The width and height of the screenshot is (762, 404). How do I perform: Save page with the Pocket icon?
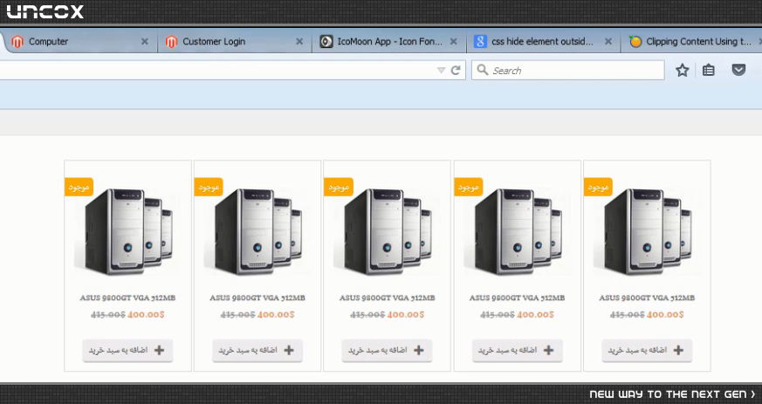[738, 71]
